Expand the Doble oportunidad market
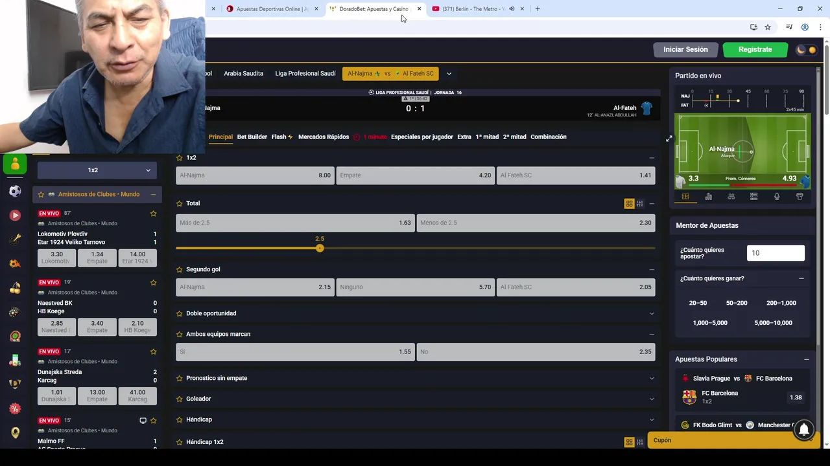This screenshot has width=830, height=466. 652,313
